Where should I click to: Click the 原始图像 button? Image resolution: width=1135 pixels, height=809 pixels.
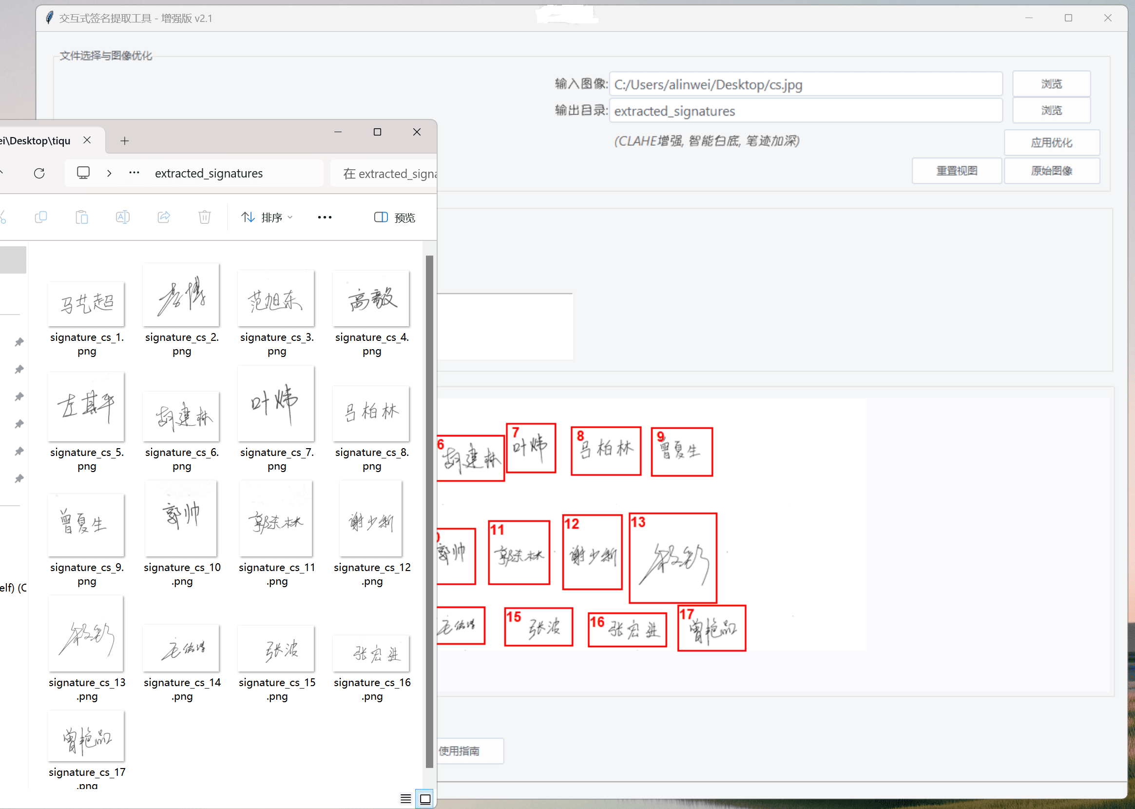1051,171
